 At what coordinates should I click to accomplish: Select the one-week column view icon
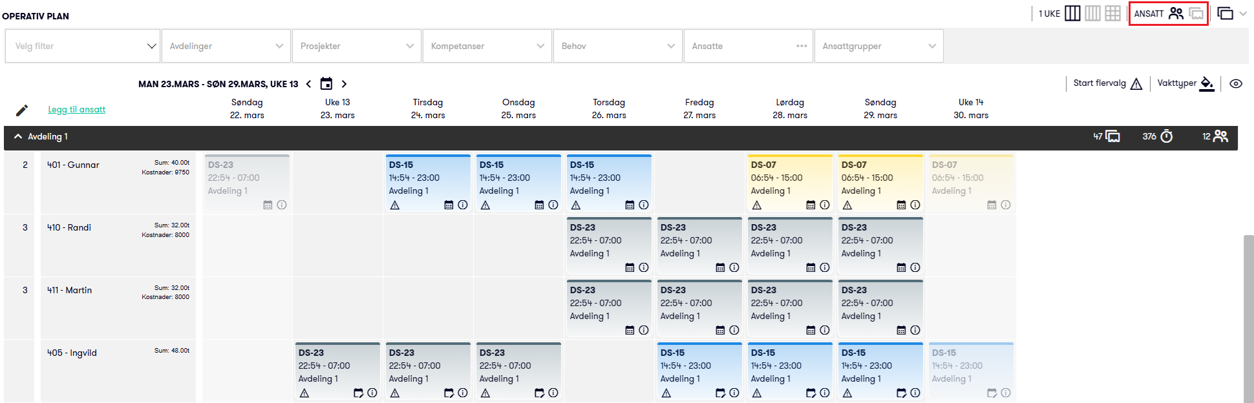pyautogui.click(x=1072, y=13)
